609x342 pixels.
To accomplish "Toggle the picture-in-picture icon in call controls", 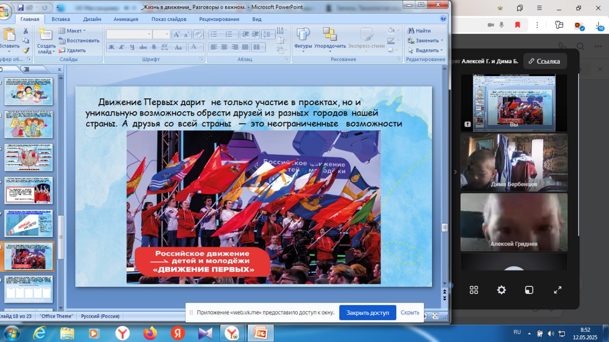I will pyautogui.click(x=529, y=290).
